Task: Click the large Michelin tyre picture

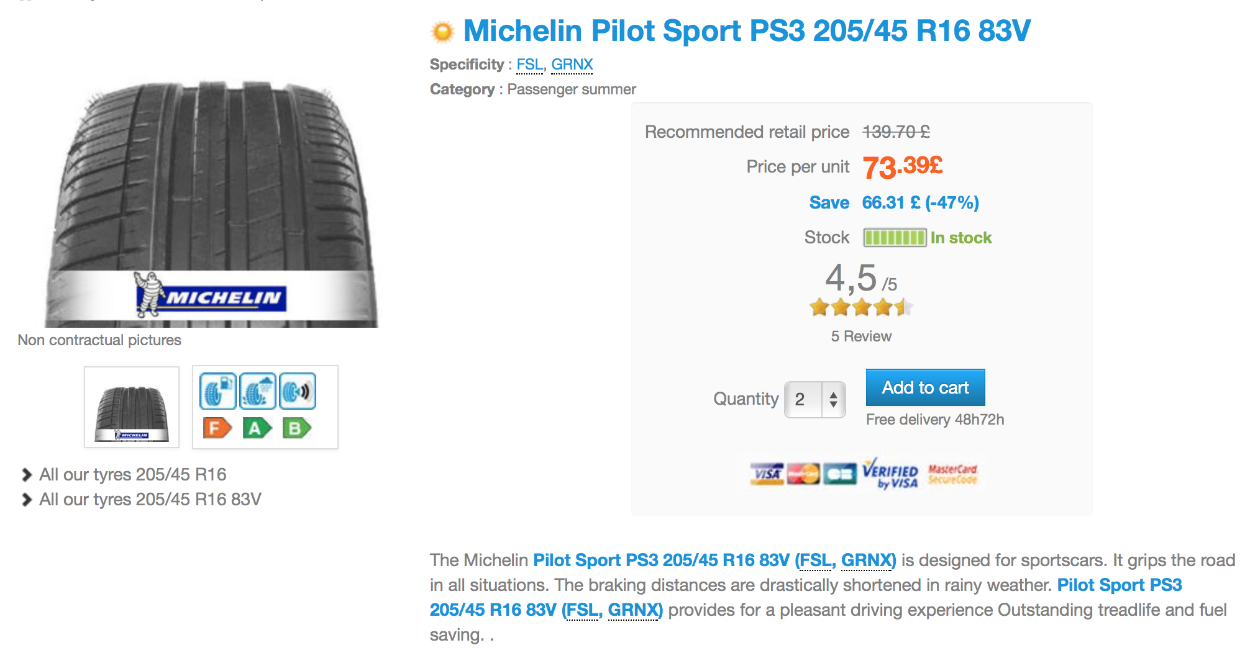Action: click(x=211, y=205)
